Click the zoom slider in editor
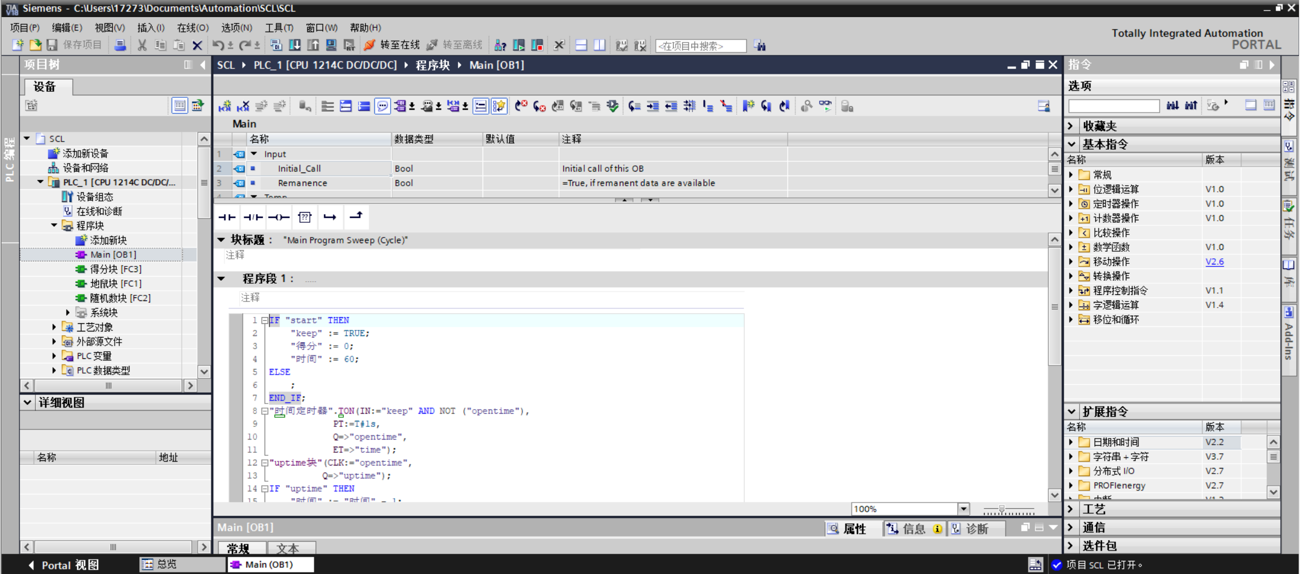The image size is (1300, 574). [x=1001, y=509]
